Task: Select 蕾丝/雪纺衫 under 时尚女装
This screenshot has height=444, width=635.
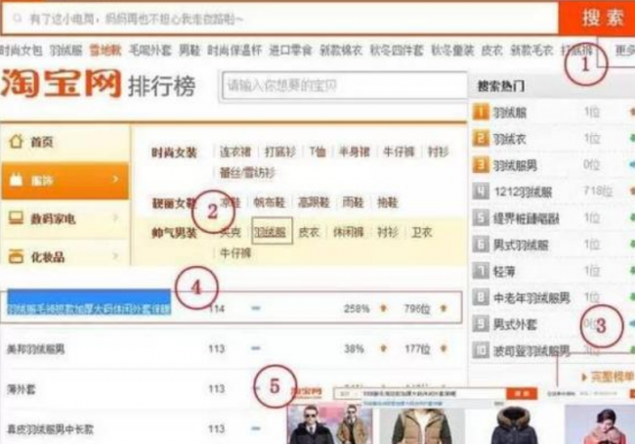Action: [x=247, y=173]
